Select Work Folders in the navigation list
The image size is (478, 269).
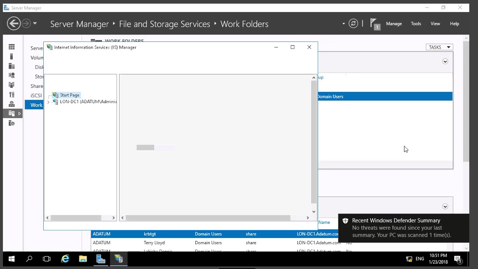coord(34,105)
